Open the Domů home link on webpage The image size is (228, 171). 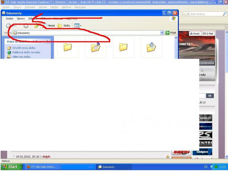(194, 34)
